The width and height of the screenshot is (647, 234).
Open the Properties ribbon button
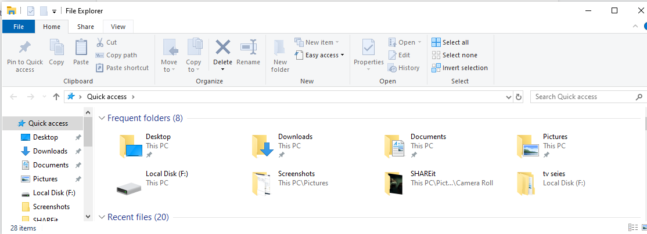368,54
